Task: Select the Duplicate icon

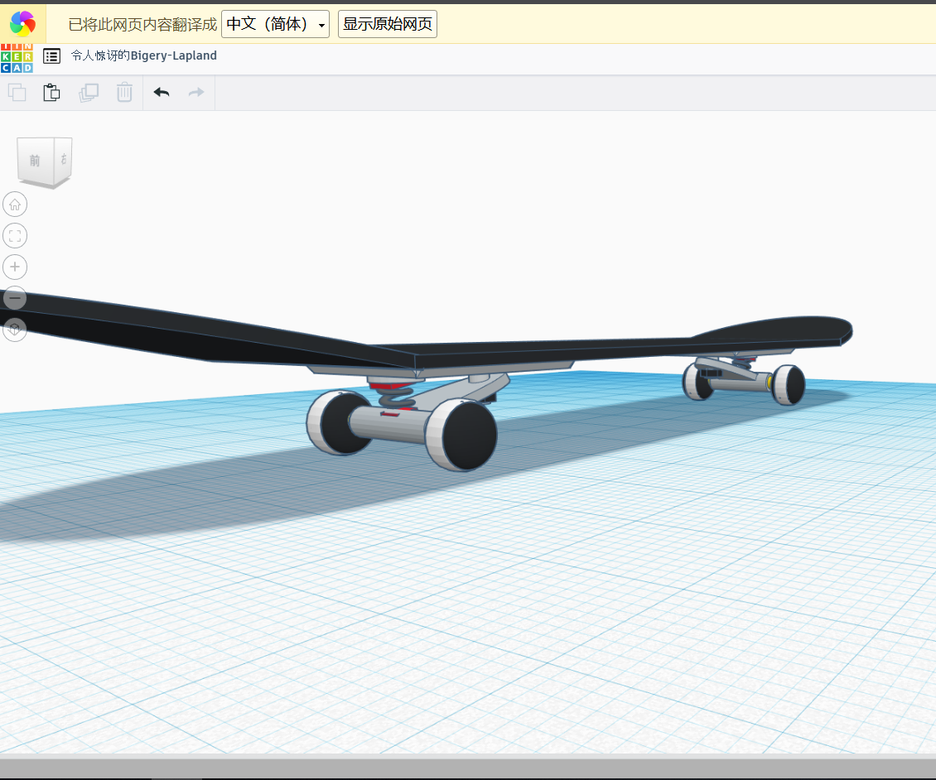Action: click(x=89, y=92)
